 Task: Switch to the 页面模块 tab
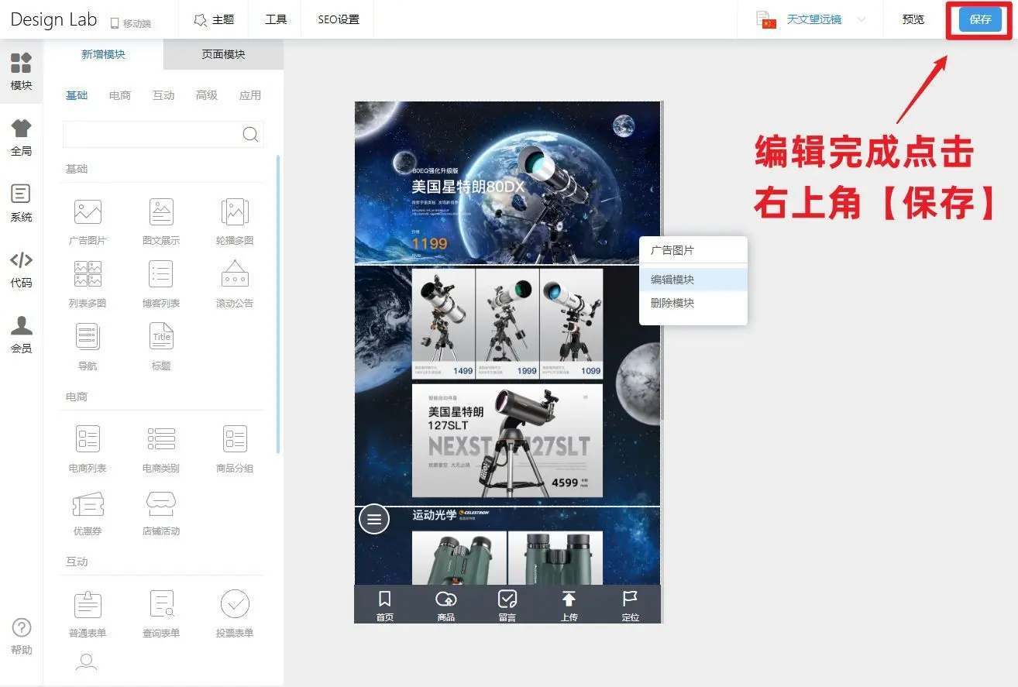(x=223, y=54)
